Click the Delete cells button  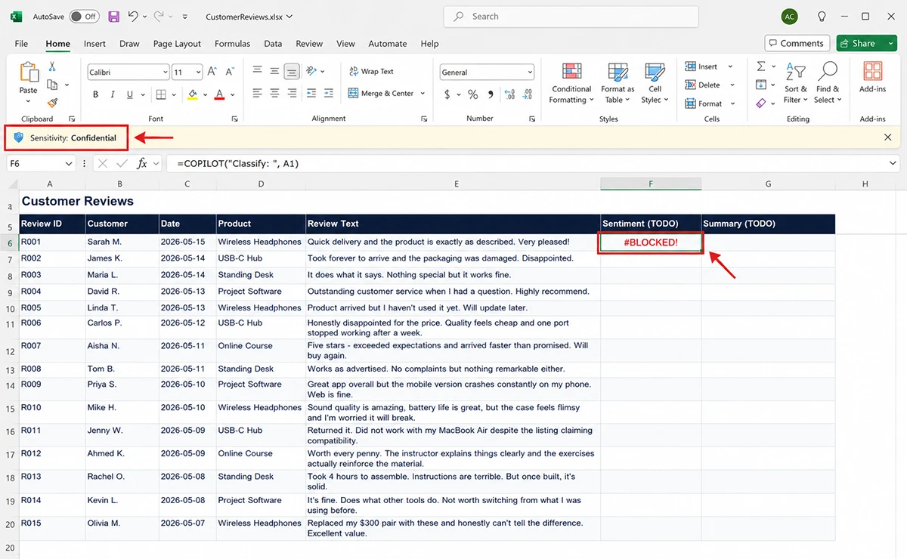tap(702, 85)
